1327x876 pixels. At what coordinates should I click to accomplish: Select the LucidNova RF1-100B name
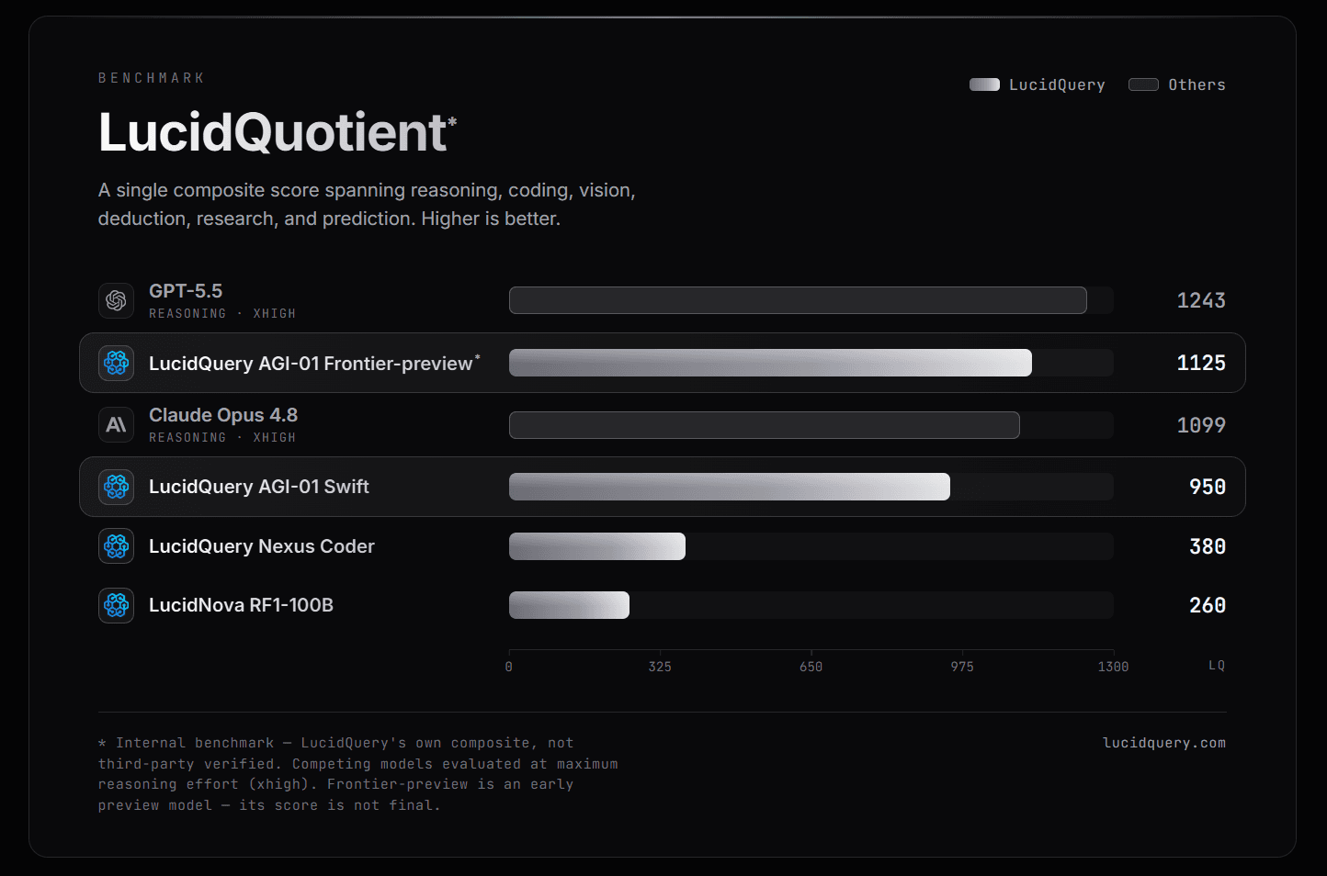coord(241,605)
